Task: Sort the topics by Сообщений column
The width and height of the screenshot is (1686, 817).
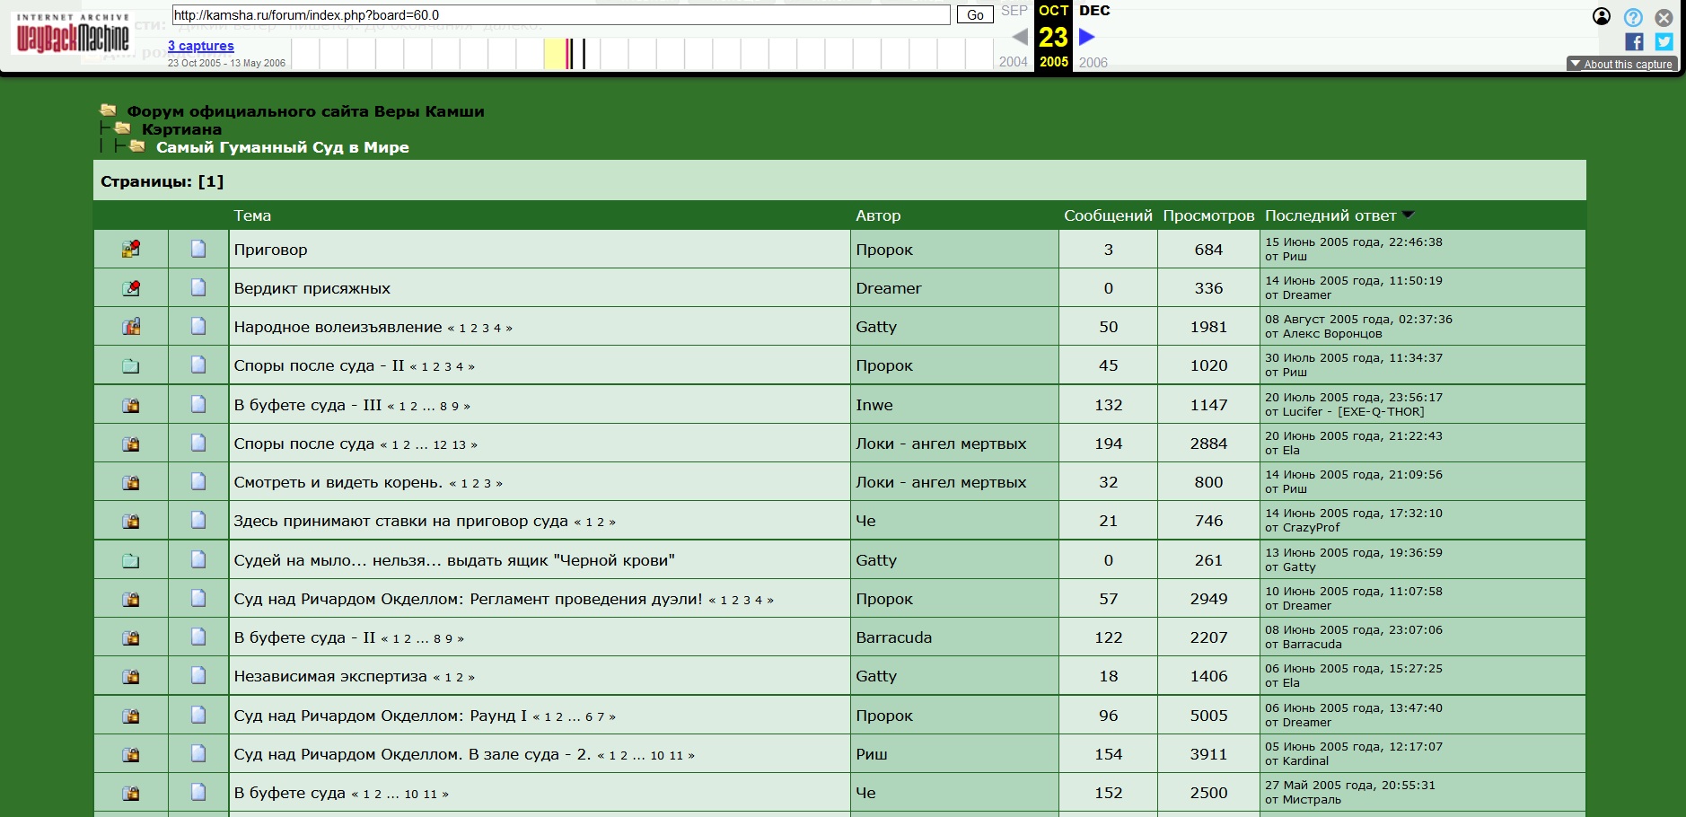Action: 1108,215
